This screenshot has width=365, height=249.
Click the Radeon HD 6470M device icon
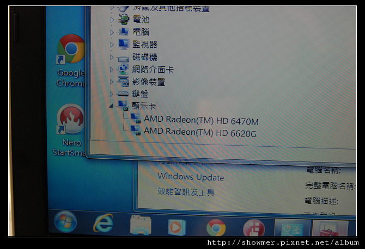[136, 119]
